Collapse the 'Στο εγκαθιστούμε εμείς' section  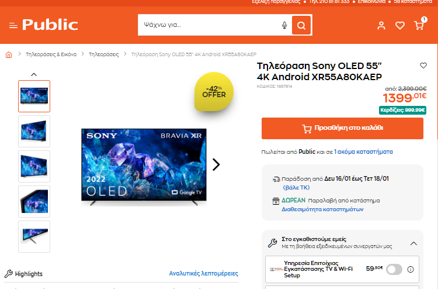tap(413, 243)
